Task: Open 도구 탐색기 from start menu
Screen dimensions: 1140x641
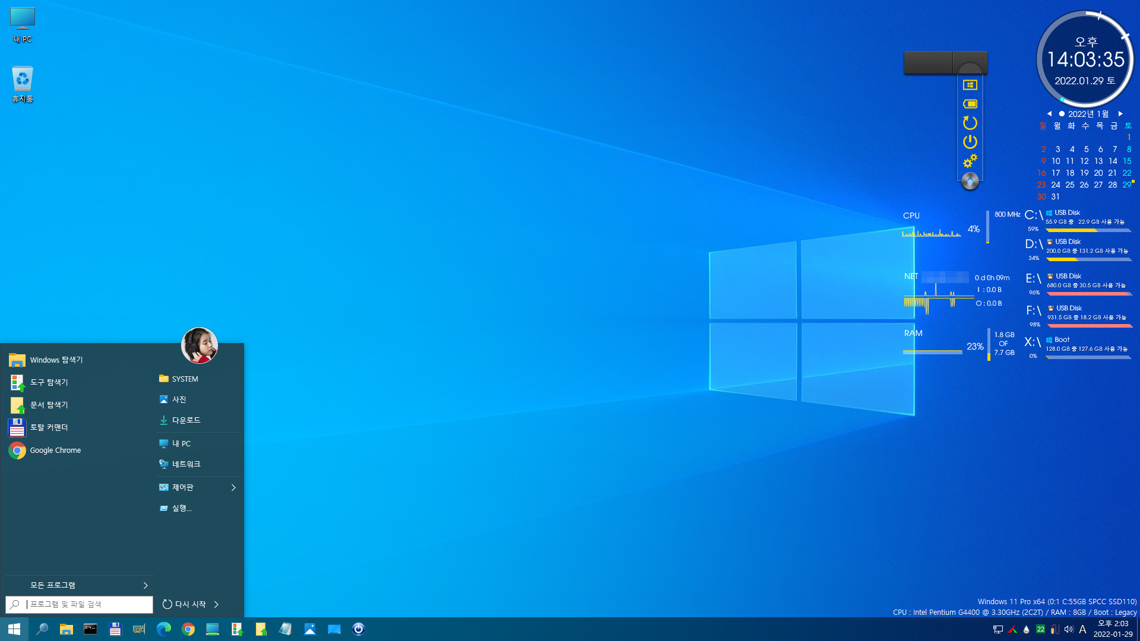Action: pos(77,382)
